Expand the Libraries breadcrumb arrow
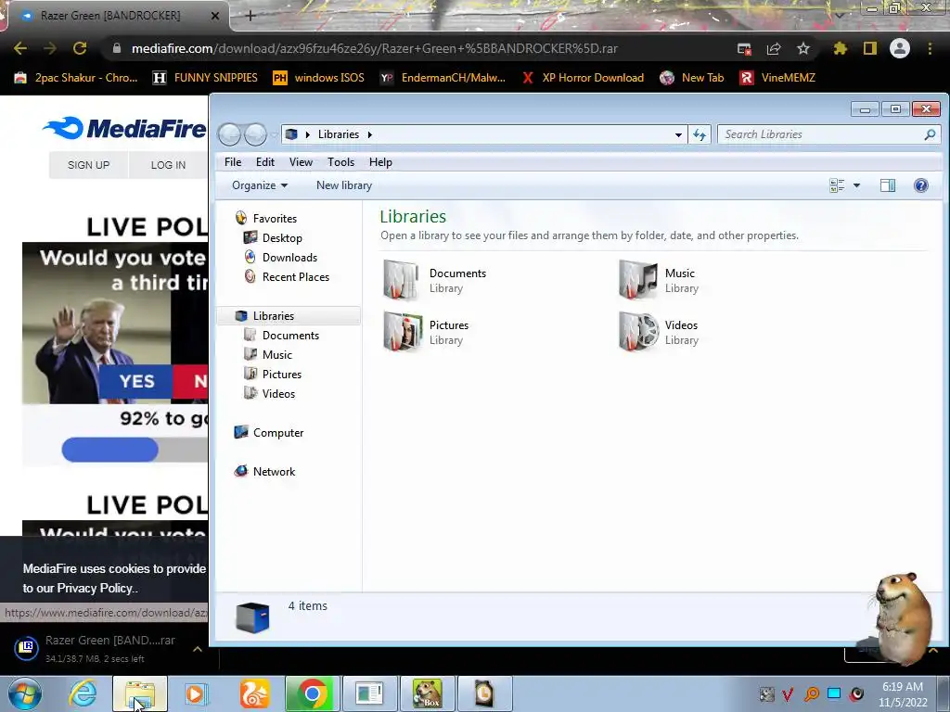The height and width of the screenshot is (712, 950). 369,134
